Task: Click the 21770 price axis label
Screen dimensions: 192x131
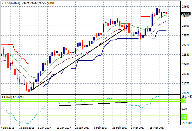Action: click(x=186, y=84)
